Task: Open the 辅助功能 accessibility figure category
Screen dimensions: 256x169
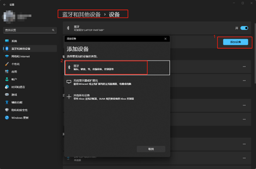Action: click(30, 103)
